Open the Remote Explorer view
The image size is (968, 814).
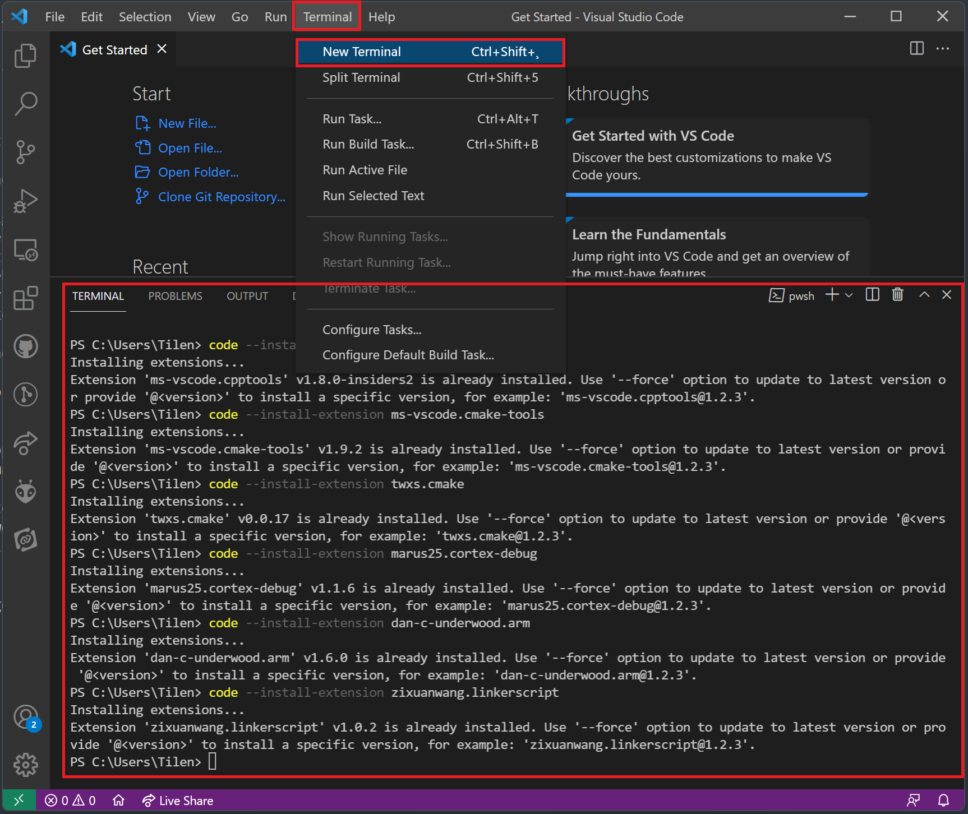point(25,249)
